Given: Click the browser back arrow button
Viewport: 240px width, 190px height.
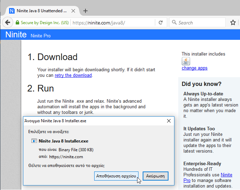Looking at the screenshot, I should pos(8,23).
